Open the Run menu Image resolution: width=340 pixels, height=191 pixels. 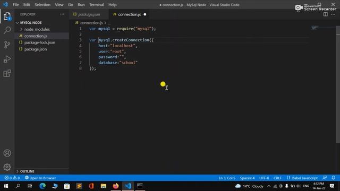pos(81,5)
